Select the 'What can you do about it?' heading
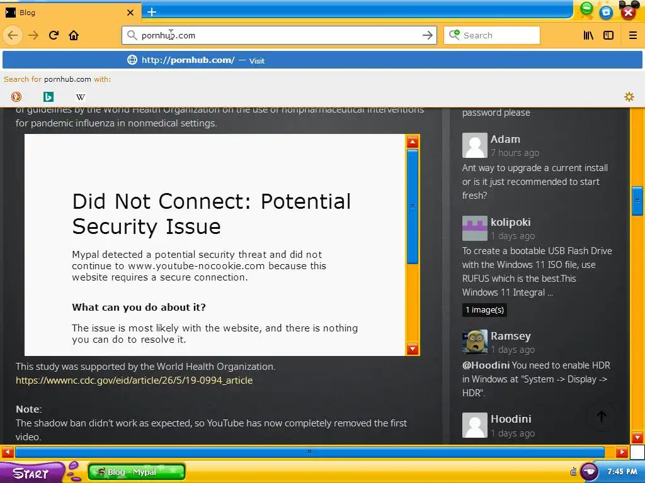645x483 pixels. [x=139, y=307]
